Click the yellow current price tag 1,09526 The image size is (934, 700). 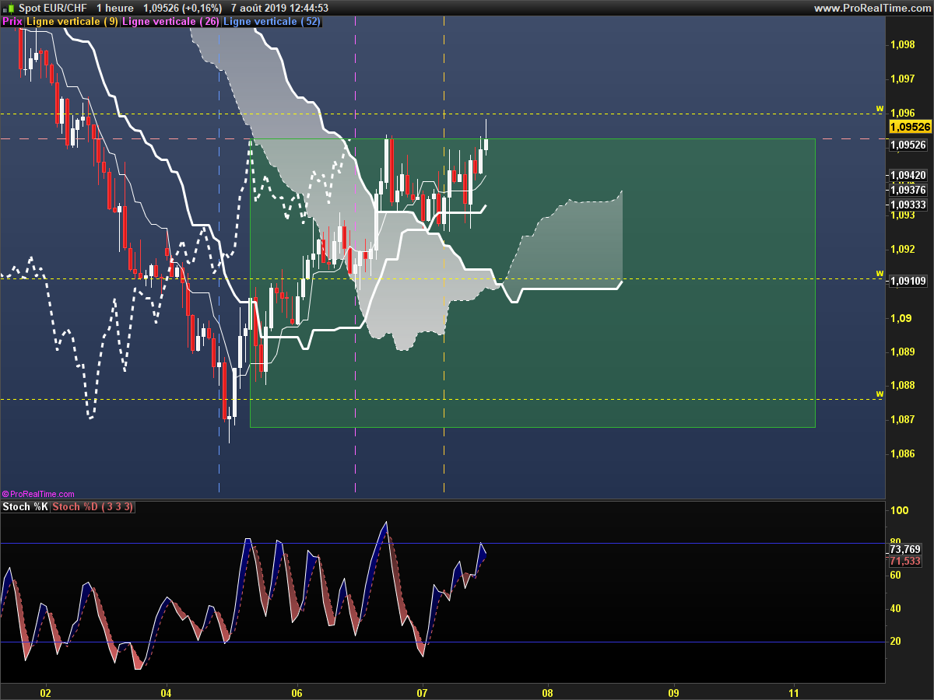point(910,127)
